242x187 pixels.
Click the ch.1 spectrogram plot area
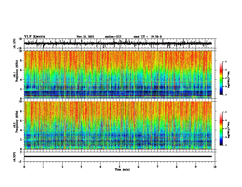tap(118, 75)
